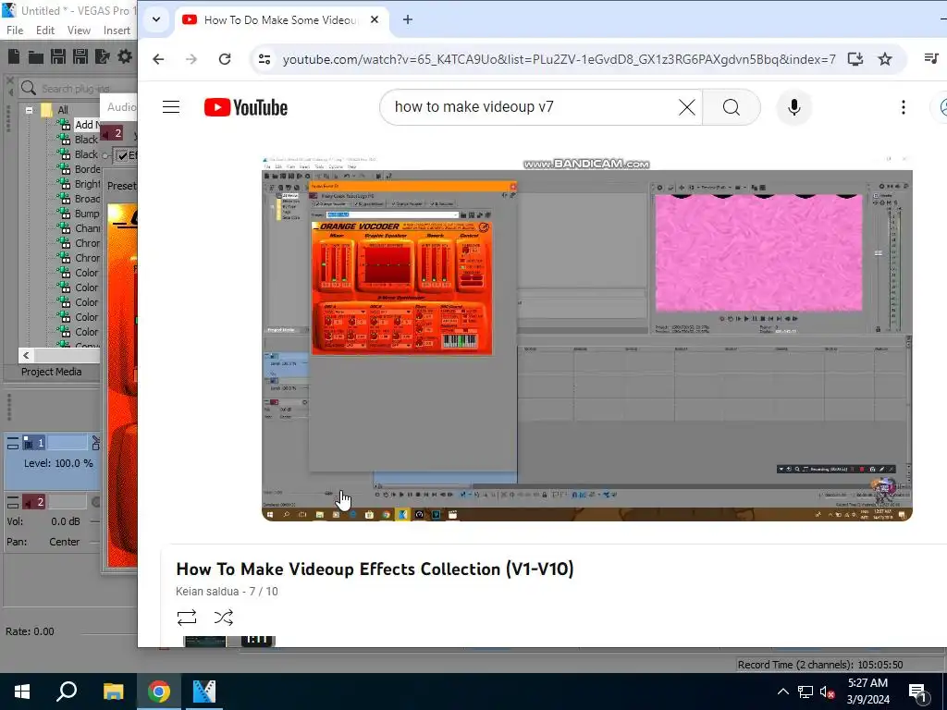This screenshot has height=710, width=947.
Task: Open File Explorer from the taskbar
Action: pyautogui.click(x=113, y=692)
